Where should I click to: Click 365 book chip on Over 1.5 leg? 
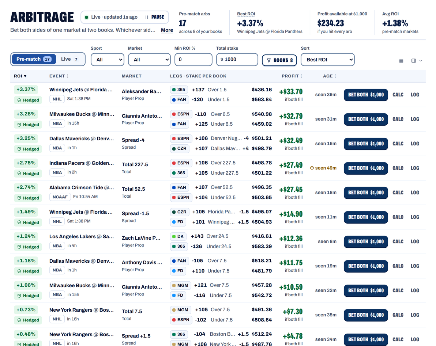pos(179,90)
